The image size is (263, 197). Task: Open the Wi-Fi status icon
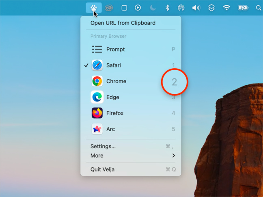(226, 8)
